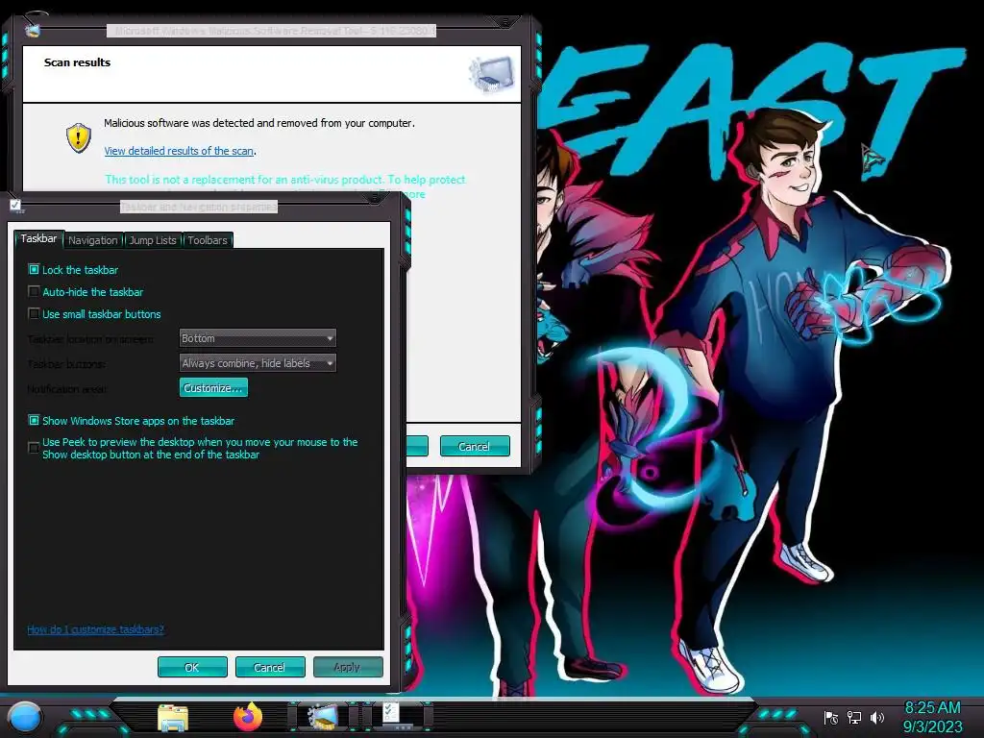This screenshot has width=984, height=738.
Task: Click the Taskbar and Navigation properties title bar
Action: [198, 207]
